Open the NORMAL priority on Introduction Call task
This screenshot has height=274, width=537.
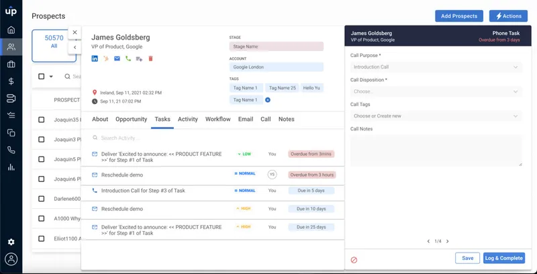(244, 191)
